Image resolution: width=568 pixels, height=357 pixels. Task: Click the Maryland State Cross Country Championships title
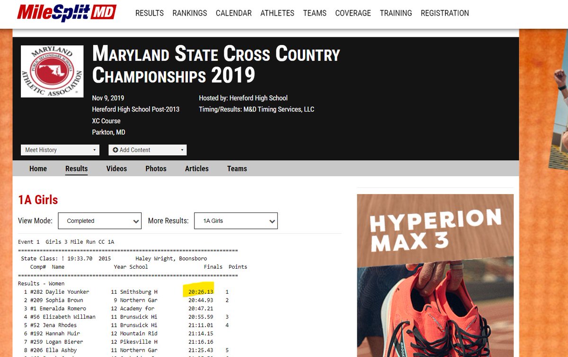[x=216, y=64]
